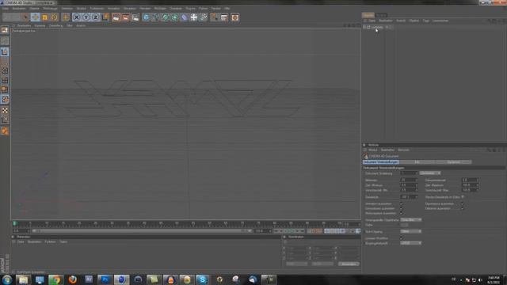Expand the object in object manager

(364, 27)
